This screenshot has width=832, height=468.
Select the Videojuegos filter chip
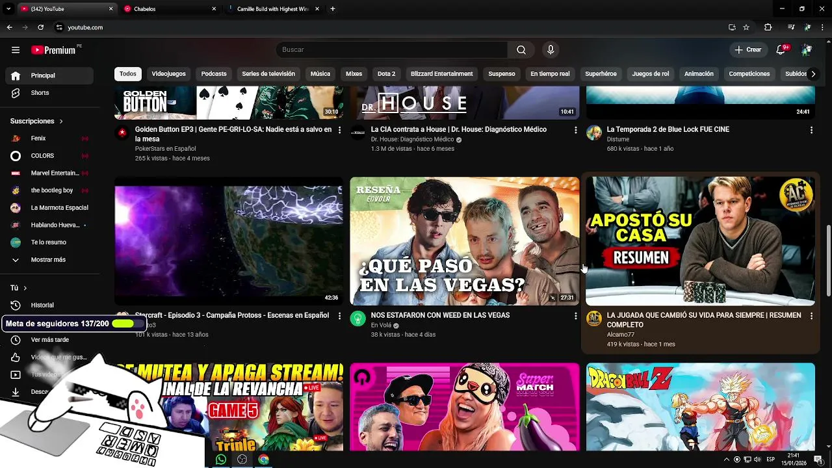pos(168,74)
